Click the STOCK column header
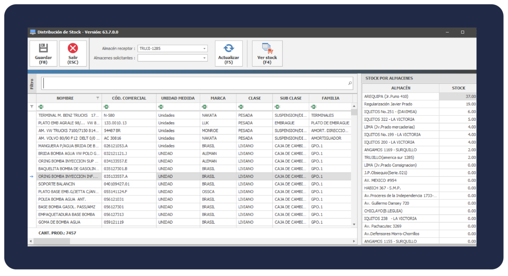Screen dimensions: 508x276 (x=458, y=88)
